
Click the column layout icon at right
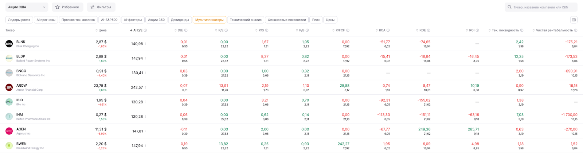click(x=574, y=20)
